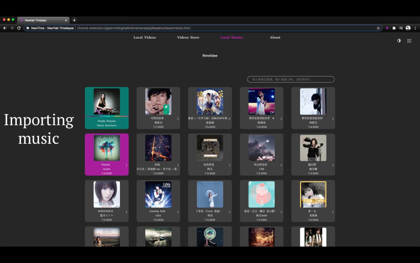
Task: Reload the page with the refresh icon
Action: [19, 28]
